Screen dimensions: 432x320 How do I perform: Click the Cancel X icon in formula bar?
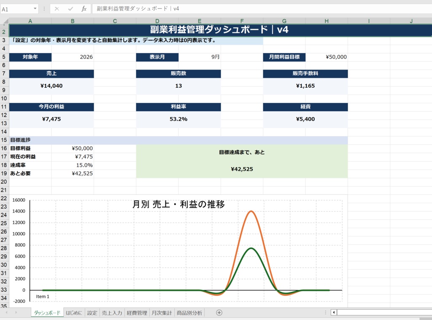pyautogui.click(x=57, y=9)
